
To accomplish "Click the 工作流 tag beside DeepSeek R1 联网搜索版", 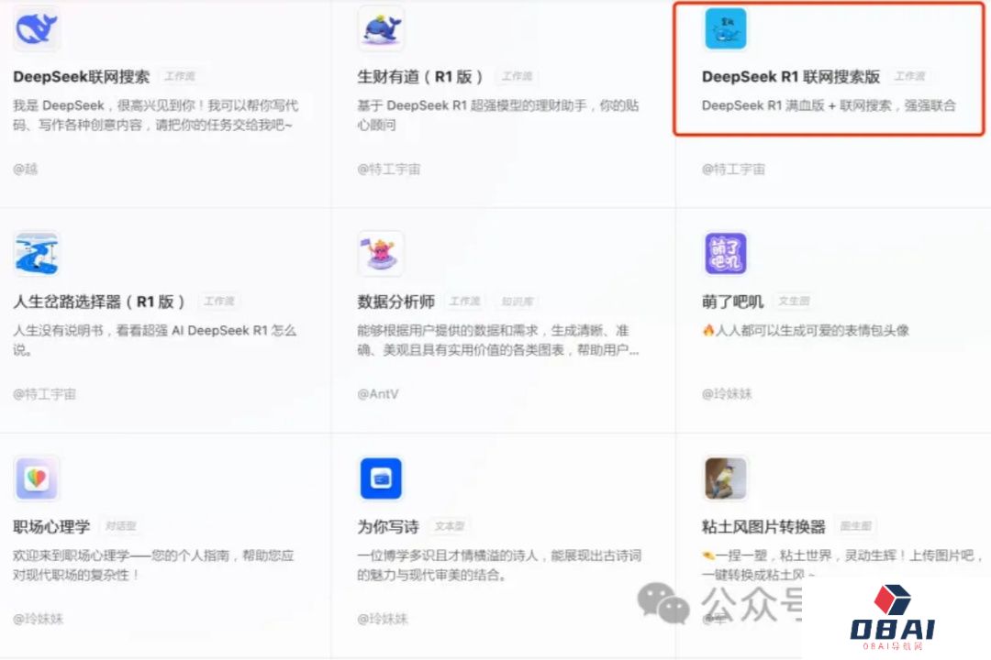I will [910, 76].
